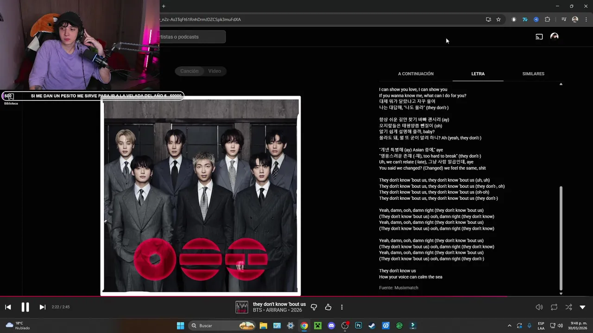
Task: Open the song's three-dot options menu
Action: (x=342, y=307)
